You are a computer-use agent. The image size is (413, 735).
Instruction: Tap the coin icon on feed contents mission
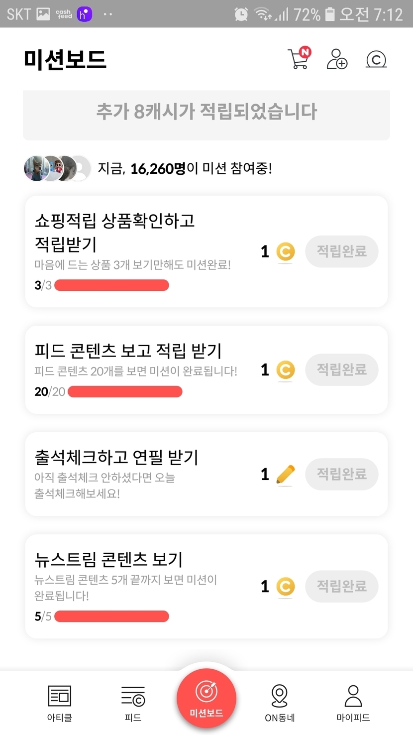point(285,370)
